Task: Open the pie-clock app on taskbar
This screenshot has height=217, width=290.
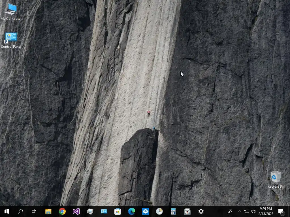Action: point(159,211)
